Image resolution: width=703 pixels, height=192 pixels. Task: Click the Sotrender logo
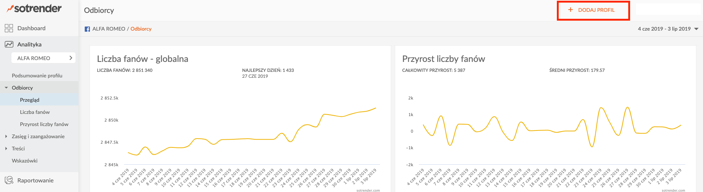pyautogui.click(x=34, y=8)
